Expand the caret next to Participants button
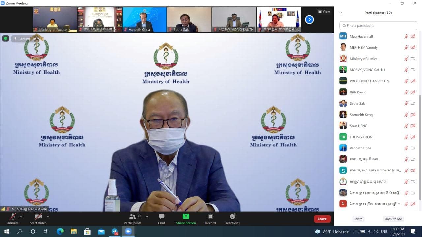The image size is (422, 237). pos(147,217)
